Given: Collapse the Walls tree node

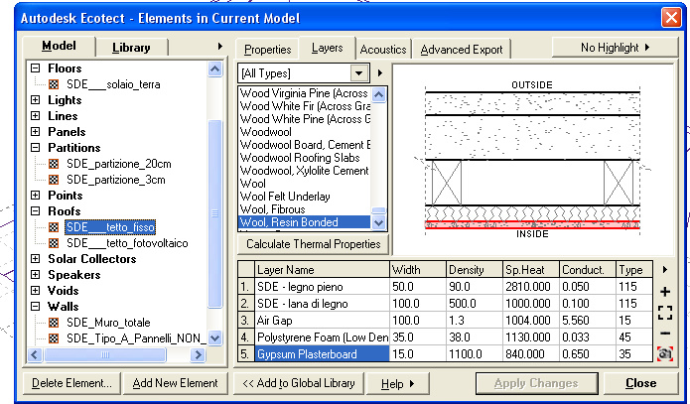Looking at the screenshot, I should point(35,307).
